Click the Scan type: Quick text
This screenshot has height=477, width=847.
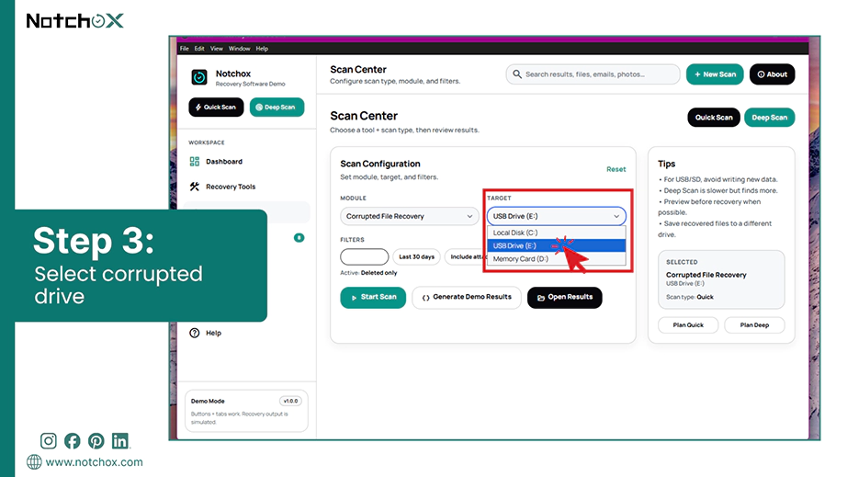[x=689, y=297]
